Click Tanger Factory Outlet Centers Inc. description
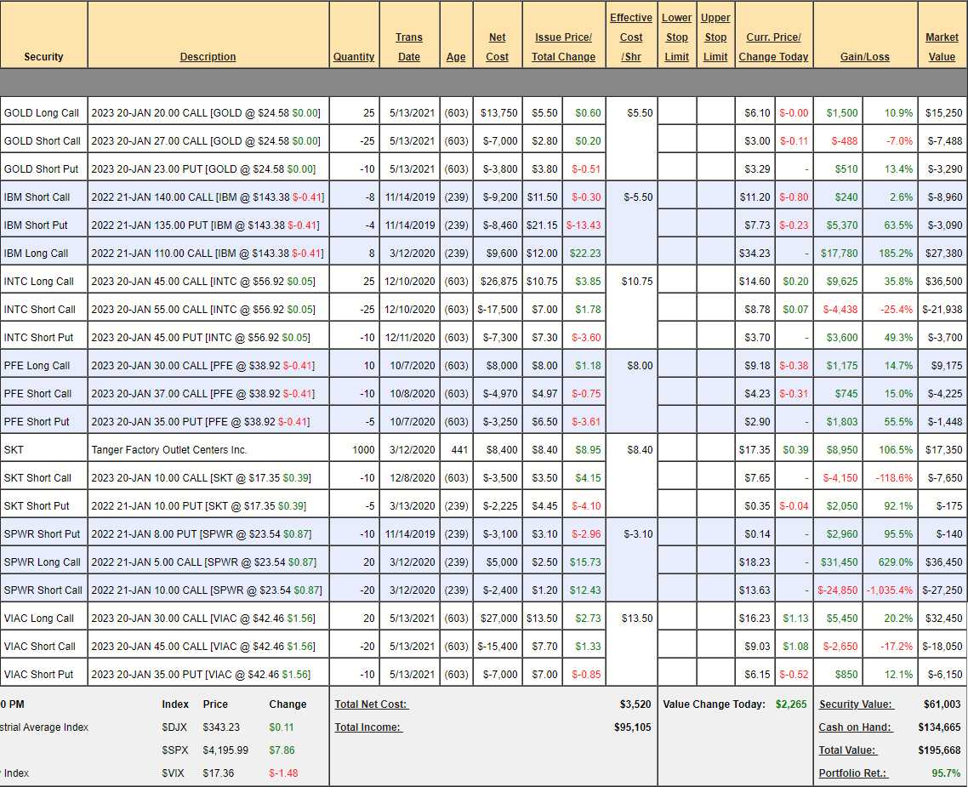Viewport: 968px width, 787px height. click(x=169, y=450)
